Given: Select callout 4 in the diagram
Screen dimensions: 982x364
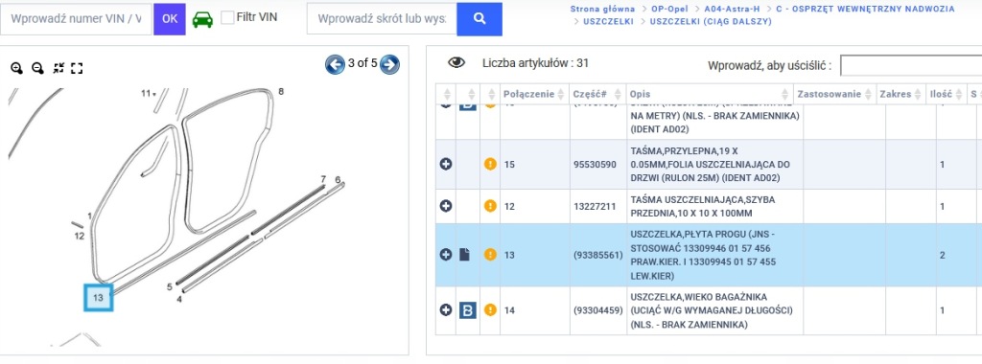Looking at the screenshot, I should click(x=179, y=299).
